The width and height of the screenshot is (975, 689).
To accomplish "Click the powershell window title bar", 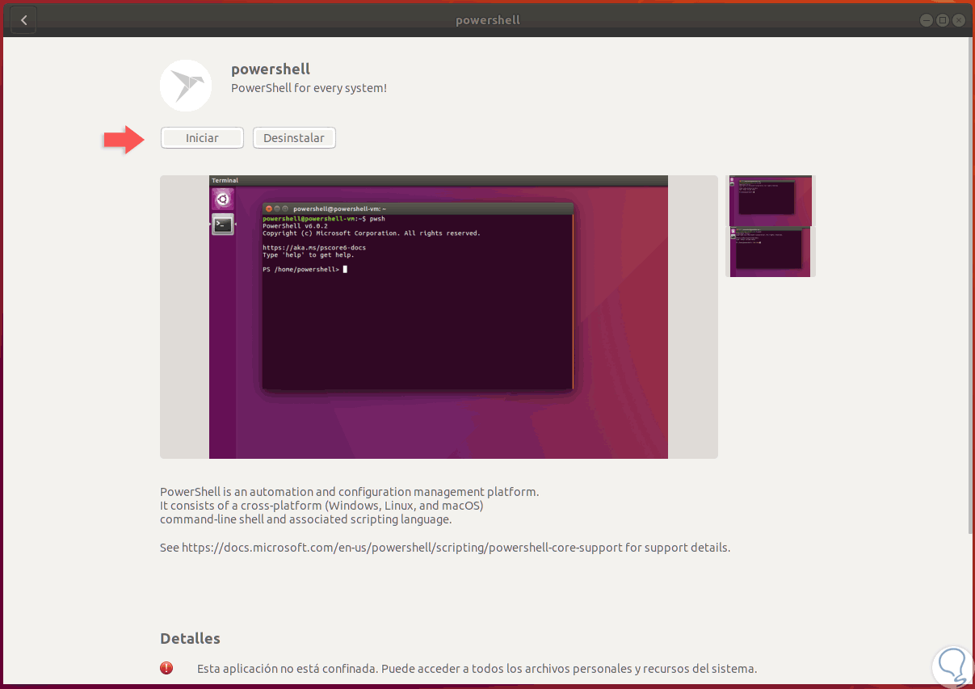I will 487,19.
